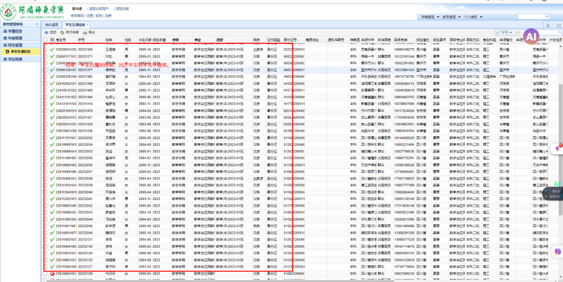Click the 注销 logout link in the header
This screenshot has height=282, width=563.
[108, 16]
